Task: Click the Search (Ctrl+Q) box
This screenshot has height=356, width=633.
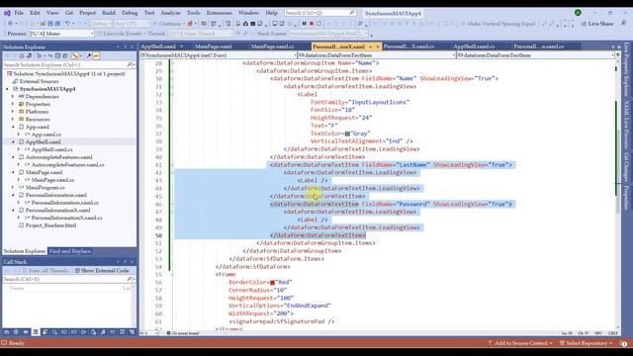Action: point(319,13)
